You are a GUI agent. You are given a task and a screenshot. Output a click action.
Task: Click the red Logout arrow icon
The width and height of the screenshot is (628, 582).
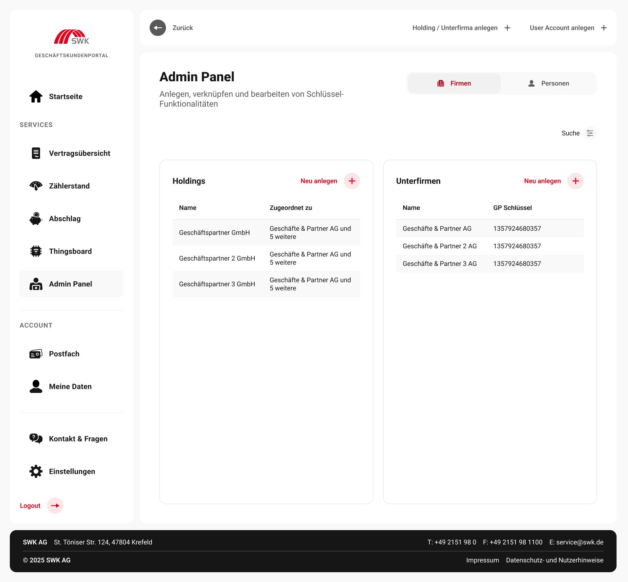[55, 506]
